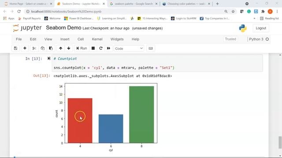Bookmark this page with the star icon
The width and height of the screenshot is (282, 158).
pyautogui.click(x=233, y=11)
